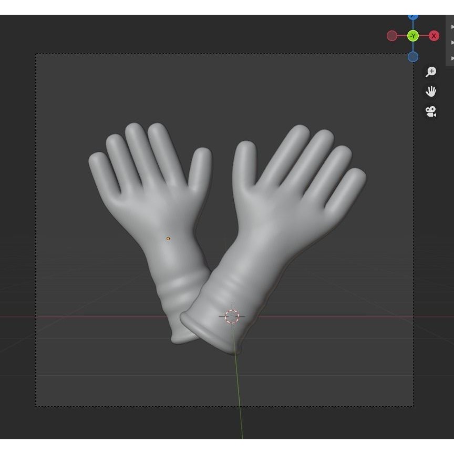Click the camera view icon
The height and width of the screenshot is (454, 454).
(431, 111)
